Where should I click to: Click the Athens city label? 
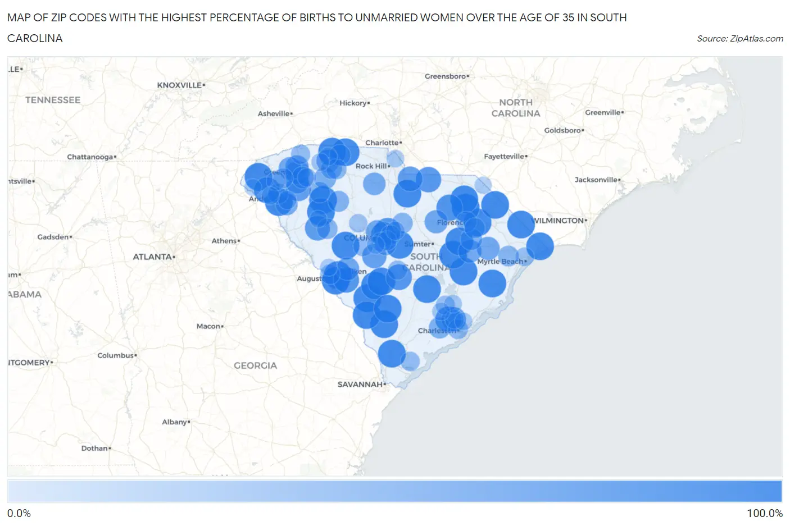[x=224, y=241]
